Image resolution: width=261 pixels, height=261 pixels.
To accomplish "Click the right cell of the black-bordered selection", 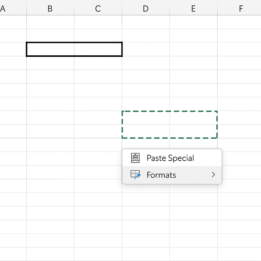I will pyautogui.click(x=98, y=49).
